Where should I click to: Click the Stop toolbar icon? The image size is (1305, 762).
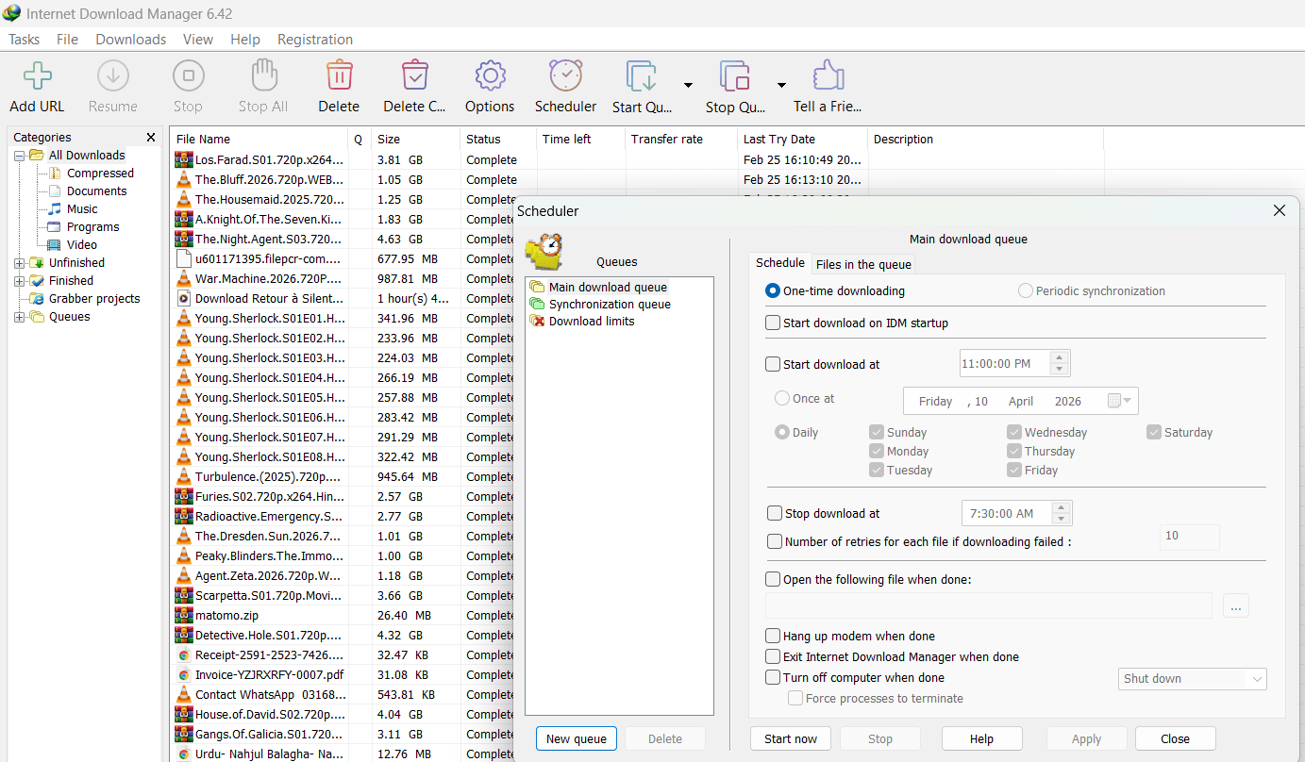click(188, 75)
